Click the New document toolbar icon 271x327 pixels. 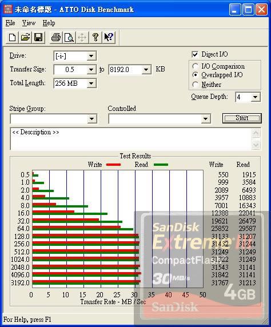pyautogui.click(x=13, y=38)
